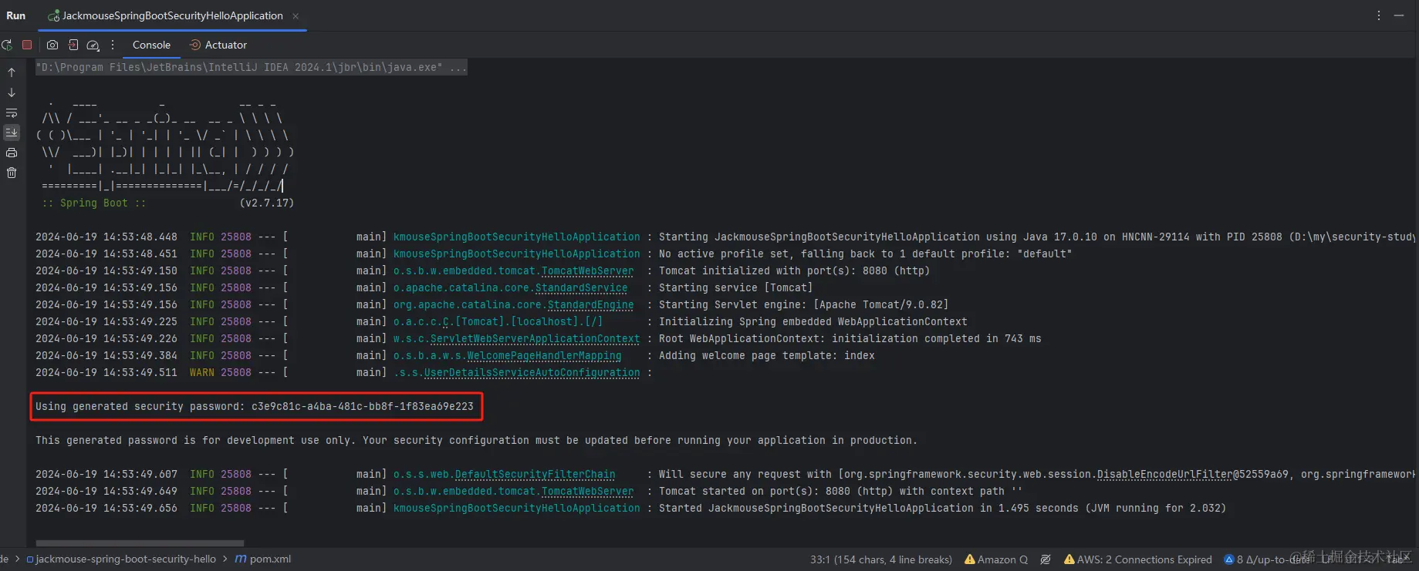Click the 'Using generated security password' line
This screenshot has height=571, width=1419.
(255, 407)
